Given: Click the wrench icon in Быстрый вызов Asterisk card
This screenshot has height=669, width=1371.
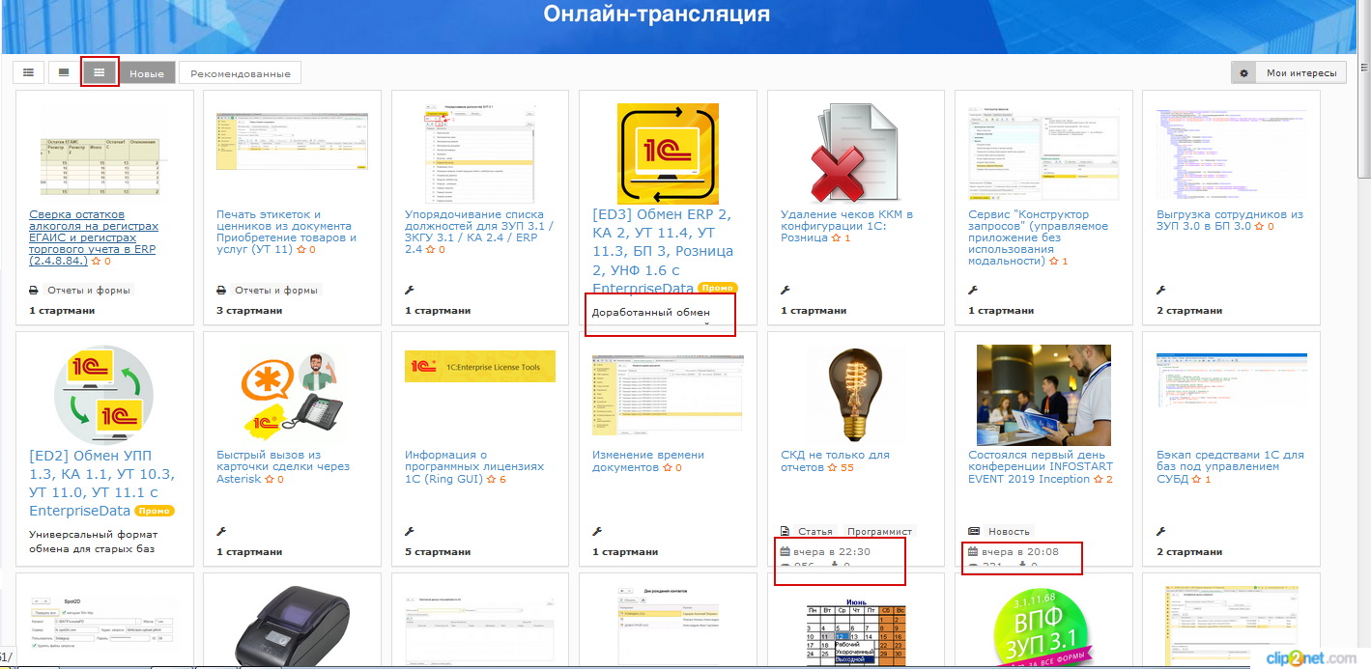Looking at the screenshot, I should [221, 532].
